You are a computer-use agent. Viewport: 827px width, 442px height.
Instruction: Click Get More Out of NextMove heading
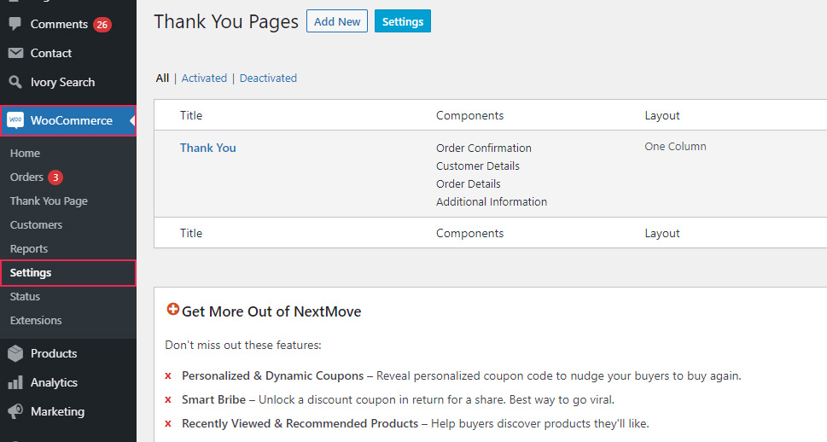pos(271,311)
